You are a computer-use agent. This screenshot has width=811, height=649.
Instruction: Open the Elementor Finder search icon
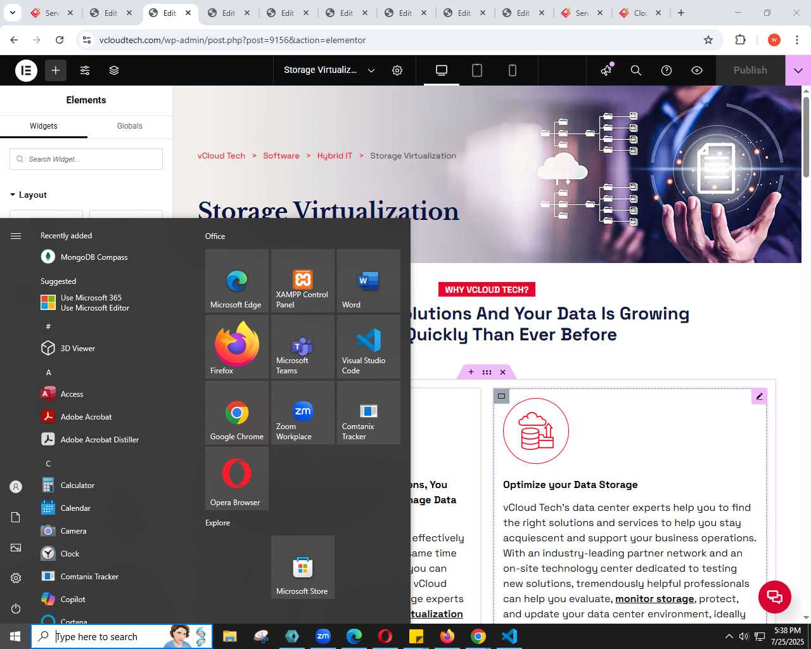click(636, 70)
